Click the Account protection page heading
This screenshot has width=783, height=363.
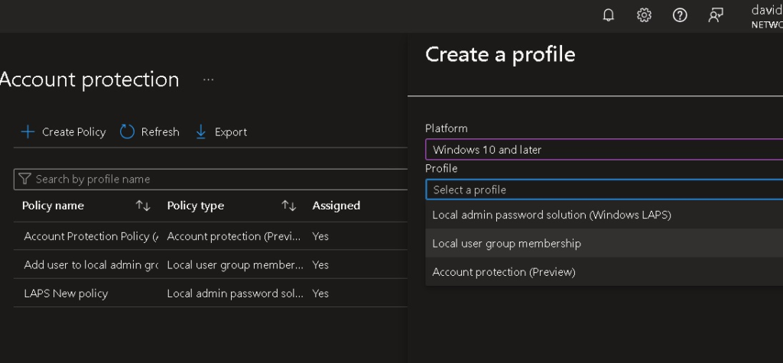point(89,79)
